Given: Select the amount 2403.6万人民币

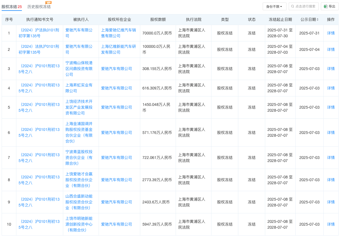Looking at the screenshot, I should coord(156,202).
